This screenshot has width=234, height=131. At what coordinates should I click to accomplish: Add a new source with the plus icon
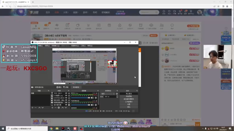point(52,107)
